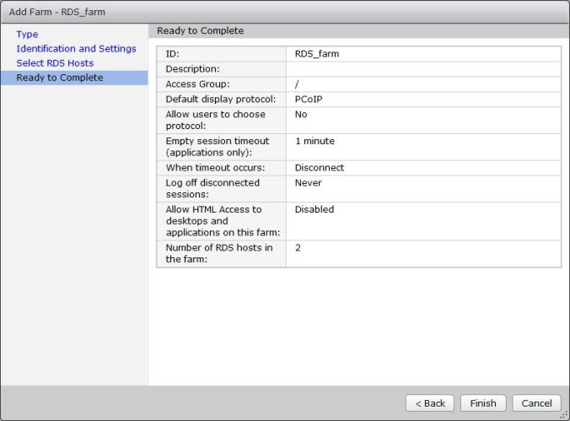Go to the Type wizard step
This screenshot has width=570, height=421.
(27, 35)
